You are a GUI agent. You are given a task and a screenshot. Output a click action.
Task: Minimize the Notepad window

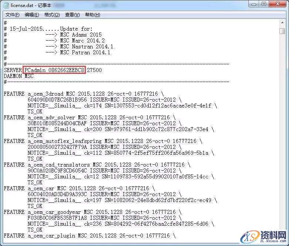[x=254, y=4]
